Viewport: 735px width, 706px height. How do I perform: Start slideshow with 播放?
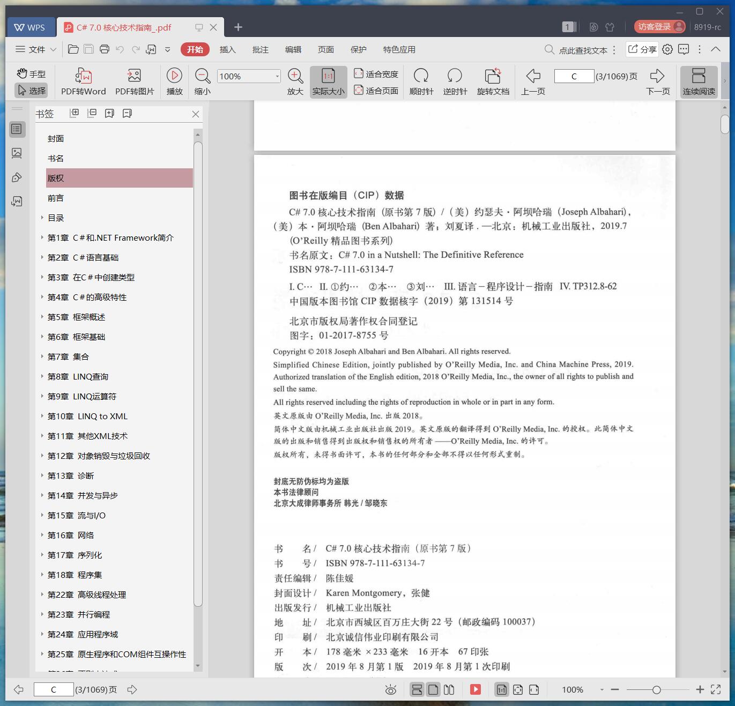pos(174,82)
